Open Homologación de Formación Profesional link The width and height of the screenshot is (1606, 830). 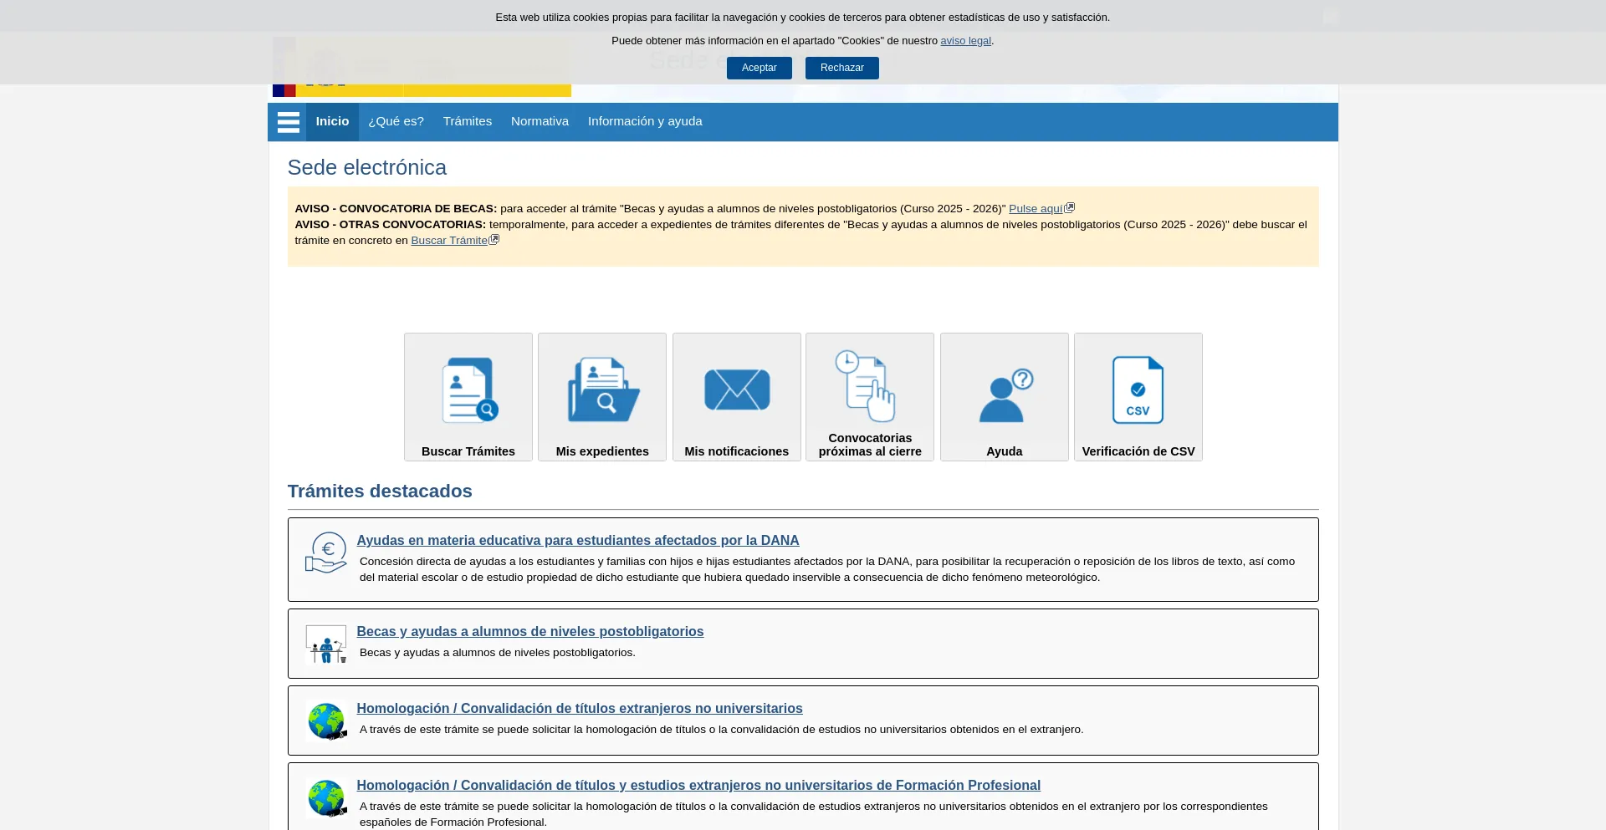pyautogui.click(x=698, y=785)
